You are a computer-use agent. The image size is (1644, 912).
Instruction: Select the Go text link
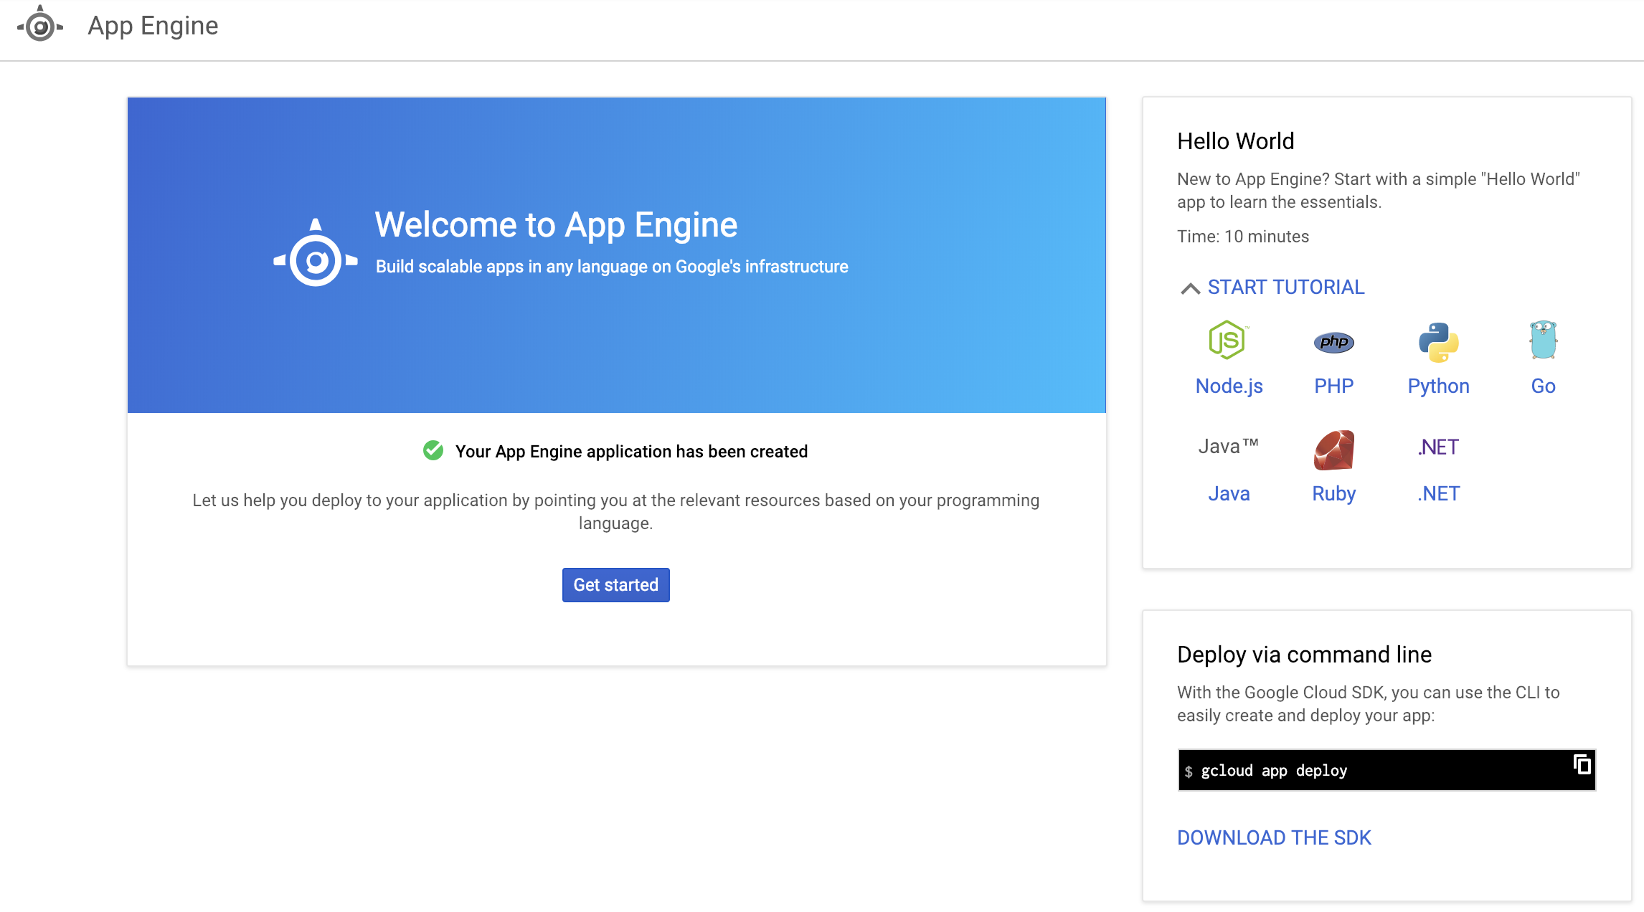click(1543, 386)
